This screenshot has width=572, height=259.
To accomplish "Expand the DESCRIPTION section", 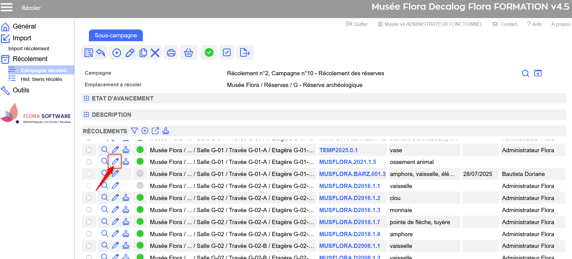I will (86, 115).
